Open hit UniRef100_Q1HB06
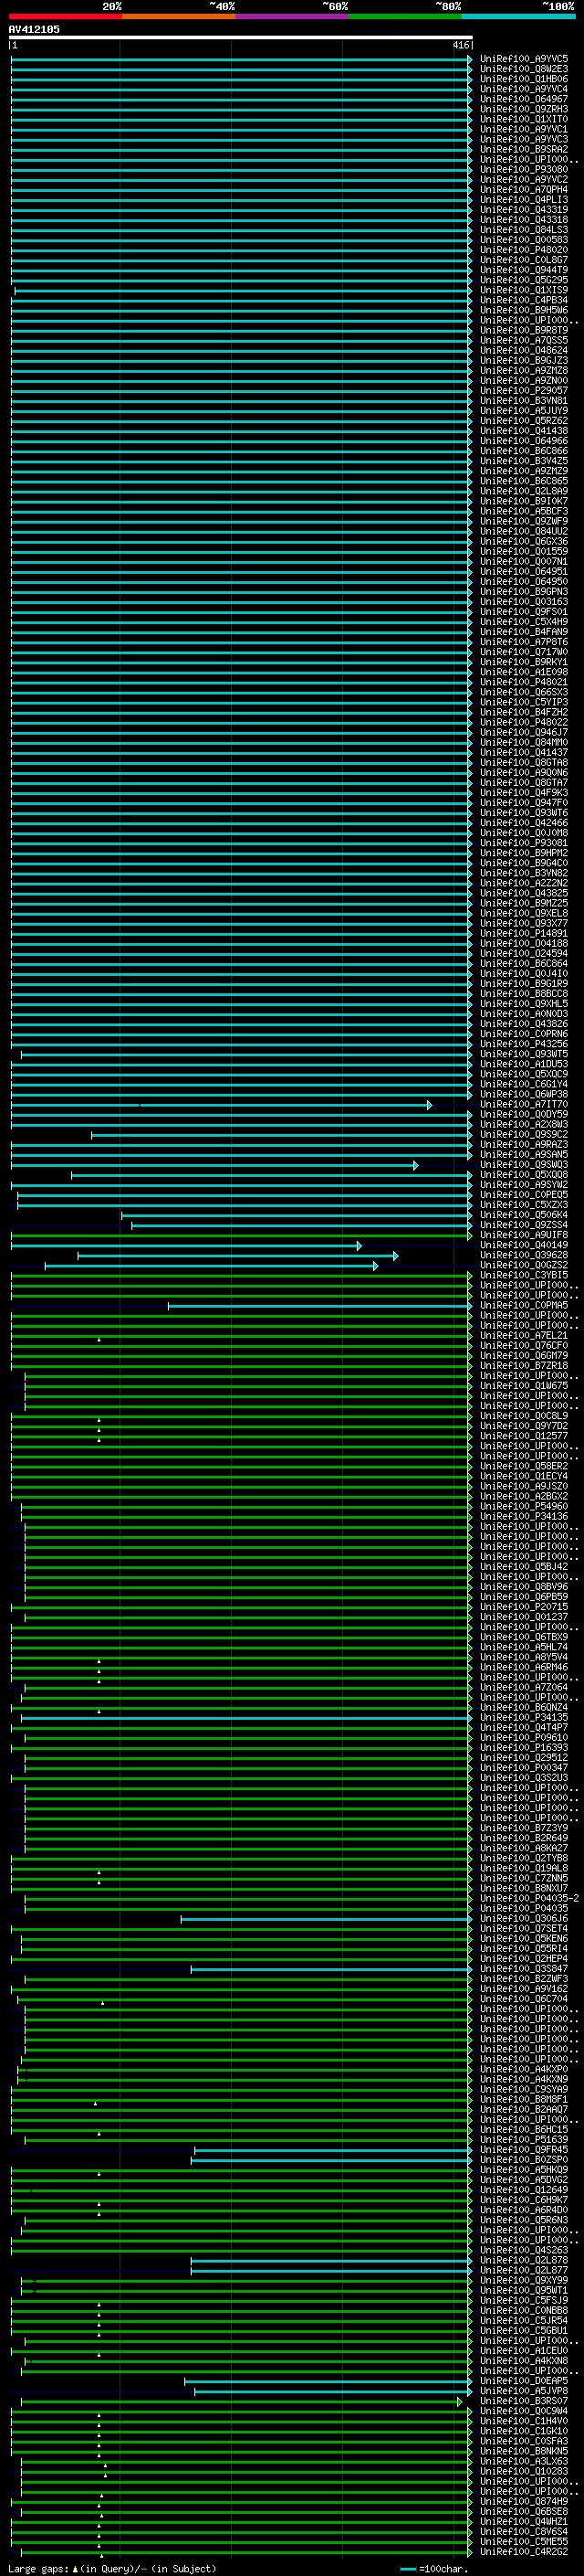 click(x=524, y=79)
